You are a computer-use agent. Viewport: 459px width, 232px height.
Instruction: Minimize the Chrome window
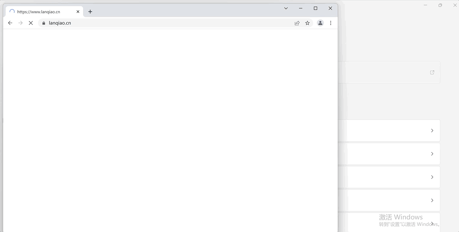click(x=301, y=8)
